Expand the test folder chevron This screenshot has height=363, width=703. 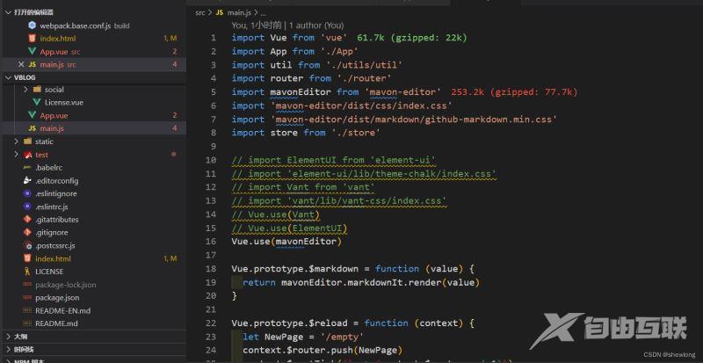point(17,155)
